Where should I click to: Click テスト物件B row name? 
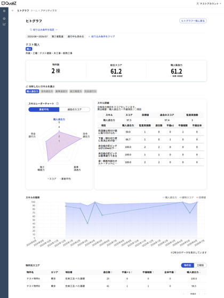(x=33, y=286)
